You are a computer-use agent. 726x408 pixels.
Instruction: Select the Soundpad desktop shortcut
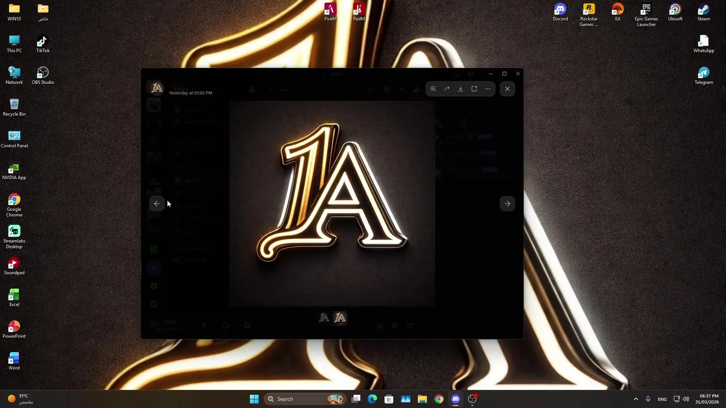click(x=14, y=266)
